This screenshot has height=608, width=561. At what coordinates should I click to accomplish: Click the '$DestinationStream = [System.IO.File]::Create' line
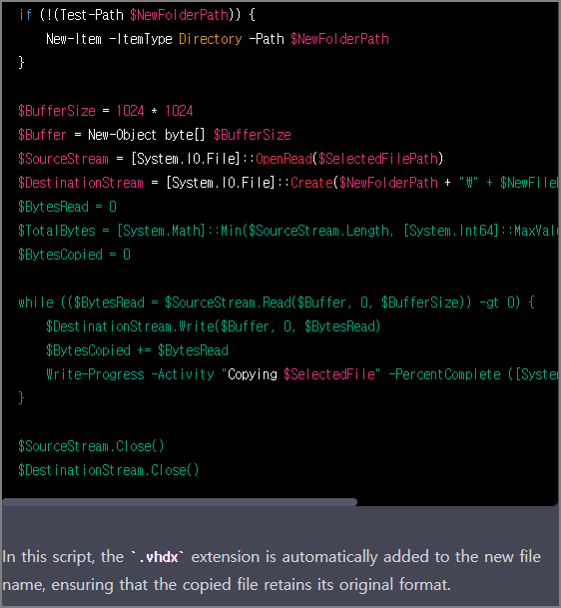tap(288, 183)
